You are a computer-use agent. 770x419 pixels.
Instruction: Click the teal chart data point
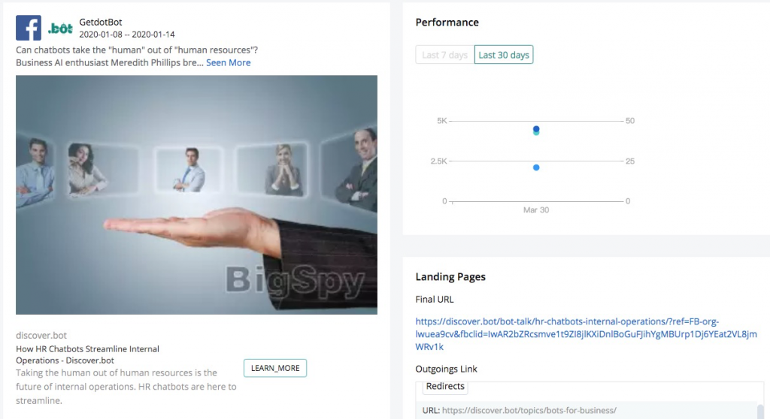536,133
